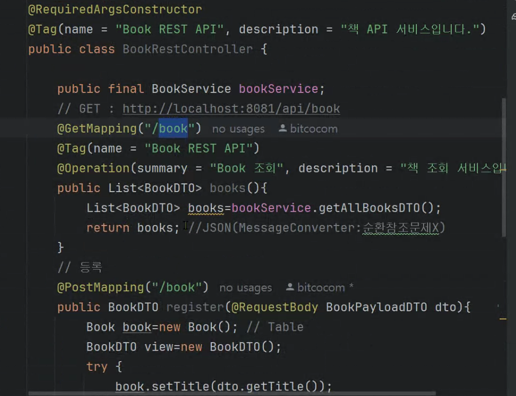Open the localhost:8081/api/book hyperlink

pos(230,108)
